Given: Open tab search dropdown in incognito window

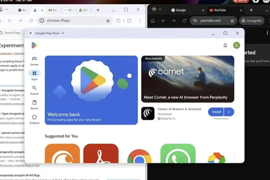Looking at the screenshot, I should pyautogui.click(x=160, y=9).
